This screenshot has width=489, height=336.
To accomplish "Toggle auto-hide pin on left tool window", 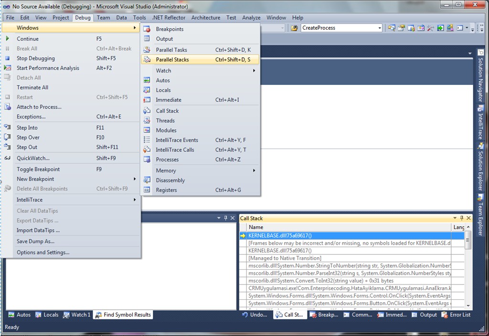I will pos(225,218).
